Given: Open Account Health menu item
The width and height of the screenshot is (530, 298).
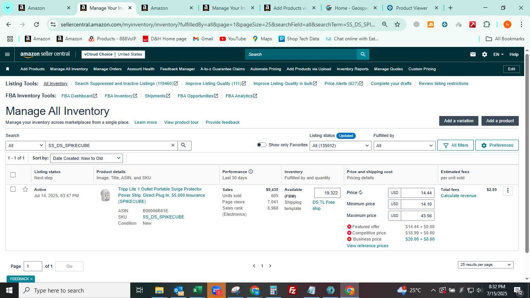Looking at the screenshot, I should coord(141,69).
